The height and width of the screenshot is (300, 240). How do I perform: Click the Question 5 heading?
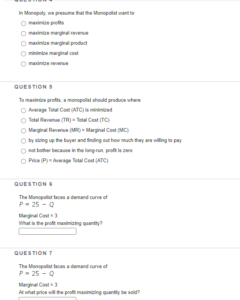(x=33, y=87)
